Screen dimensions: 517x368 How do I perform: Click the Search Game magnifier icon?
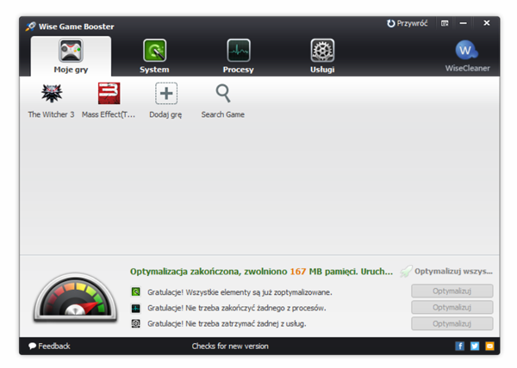coord(223,94)
